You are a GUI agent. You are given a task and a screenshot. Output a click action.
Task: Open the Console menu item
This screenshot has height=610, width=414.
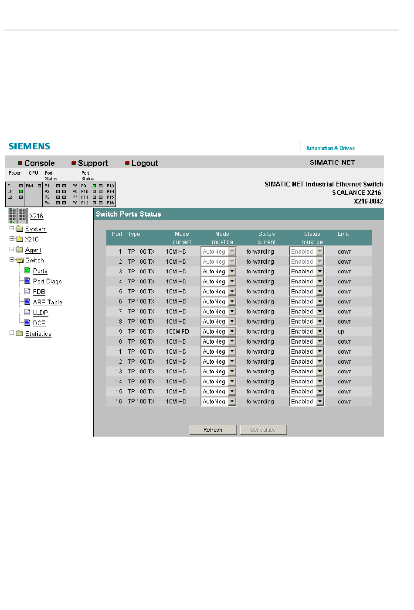tap(40, 163)
